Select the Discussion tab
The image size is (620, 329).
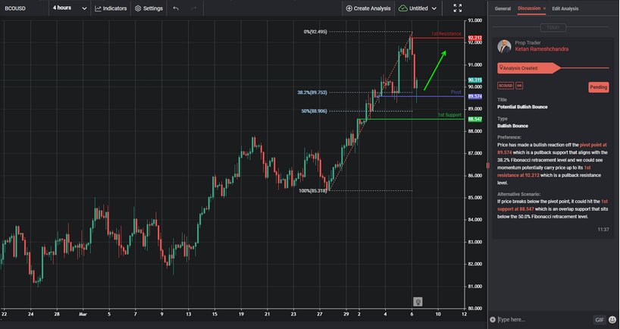pos(528,8)
